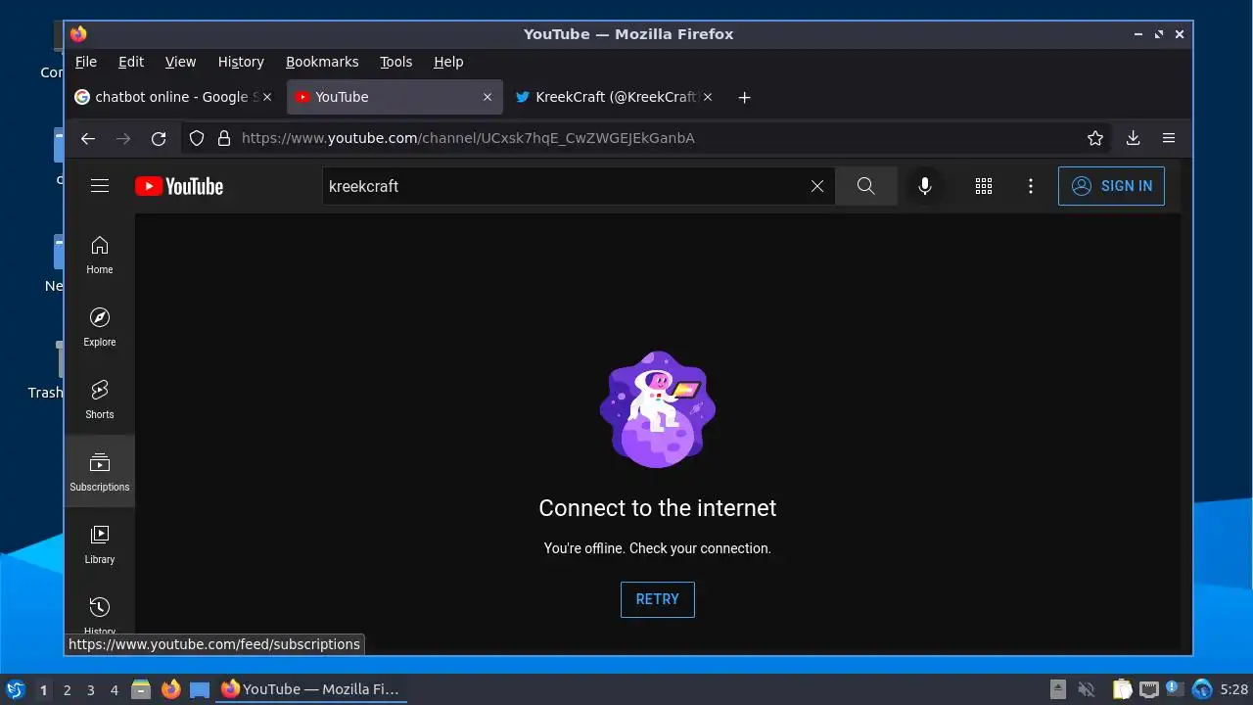
Task: Open the taskbar start menu
Action: pyautogui.click(x=15, y=689)
